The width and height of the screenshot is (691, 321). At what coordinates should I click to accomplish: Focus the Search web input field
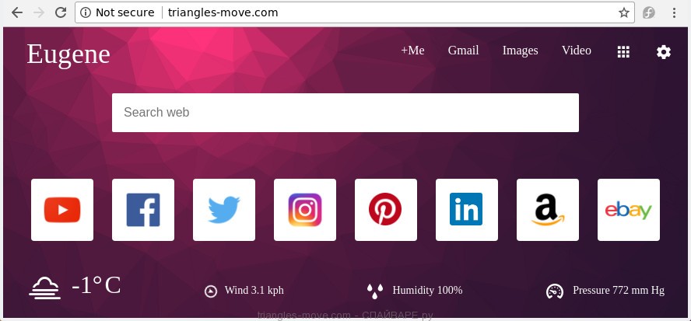point(345,112)
